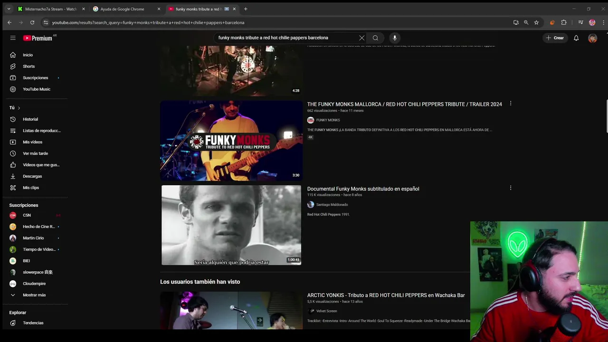
Task: Open Chrome tab search dropdown
Action: [9, 9]
